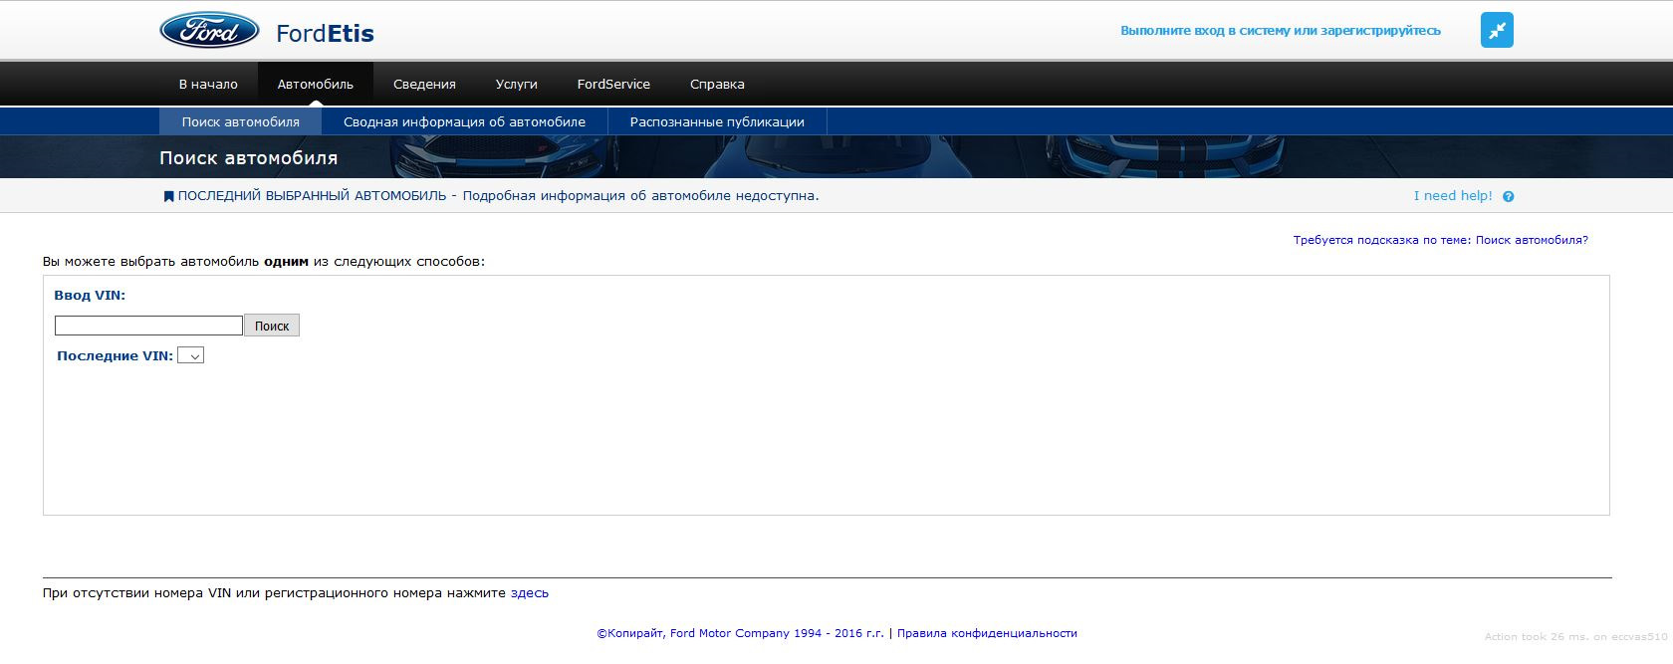The image size is (1673, 664).
Task: Click the ПОСЛЕДНИЙ ВЫБРАННЫЙ АВТОМОБИЛЬ text
Action: 312,196
